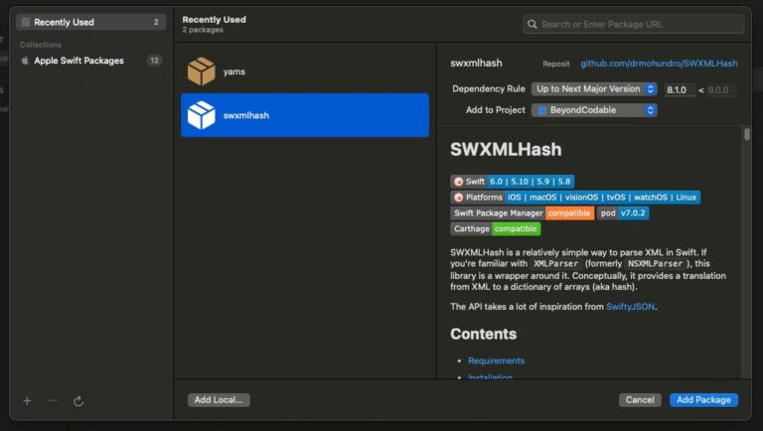Click the Swift Package Manager compatible badge
The image size is (763, 431).
pyautogui.click(x=523, y=214)
